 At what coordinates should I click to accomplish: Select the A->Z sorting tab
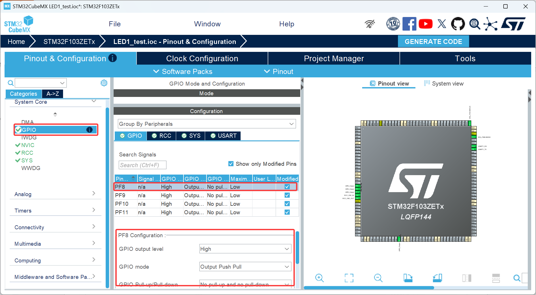point(53,94)
